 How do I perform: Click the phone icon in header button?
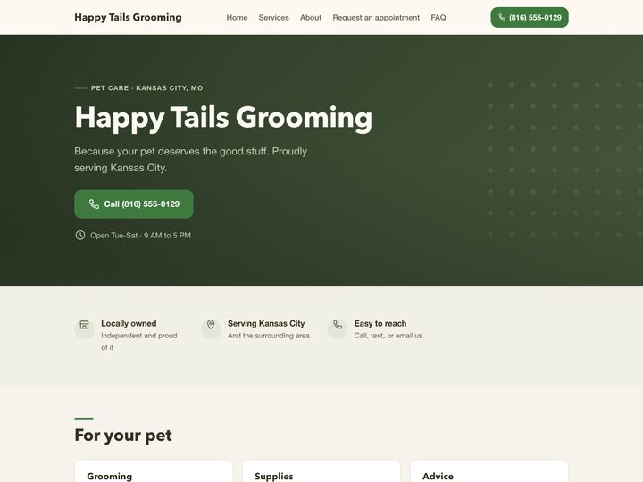click(502, 17)
